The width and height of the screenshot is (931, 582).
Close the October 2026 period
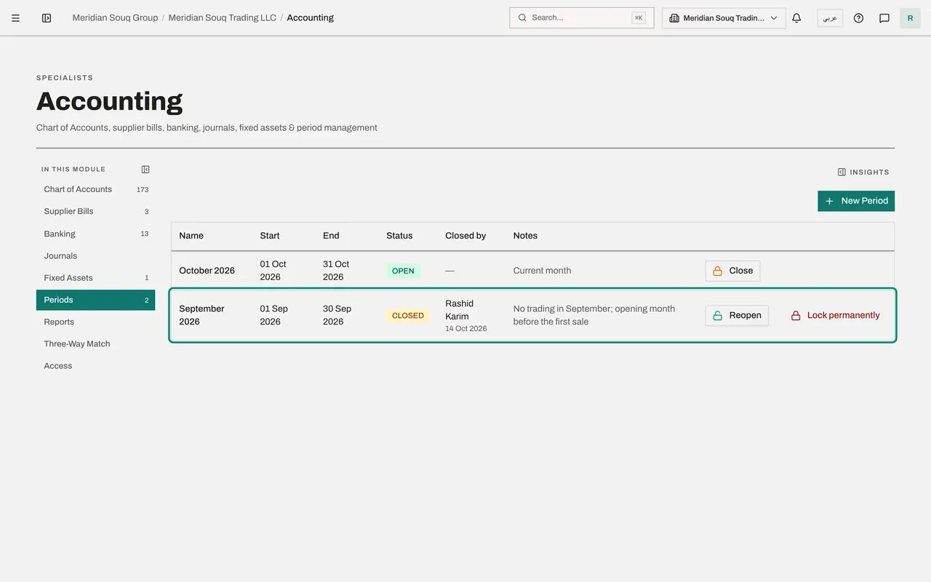[732, 271]
